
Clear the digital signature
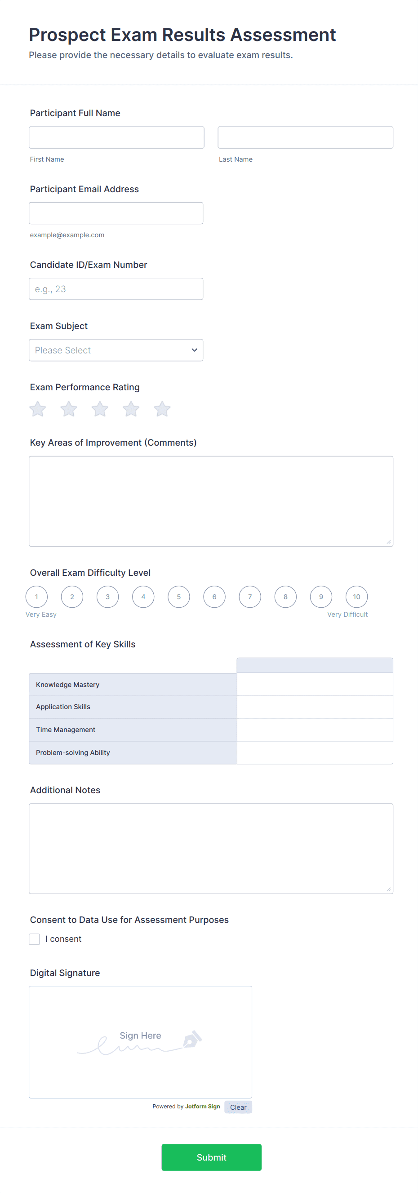(238, 1107)
